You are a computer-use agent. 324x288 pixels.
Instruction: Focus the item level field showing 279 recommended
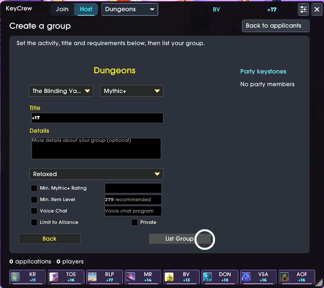133,200
